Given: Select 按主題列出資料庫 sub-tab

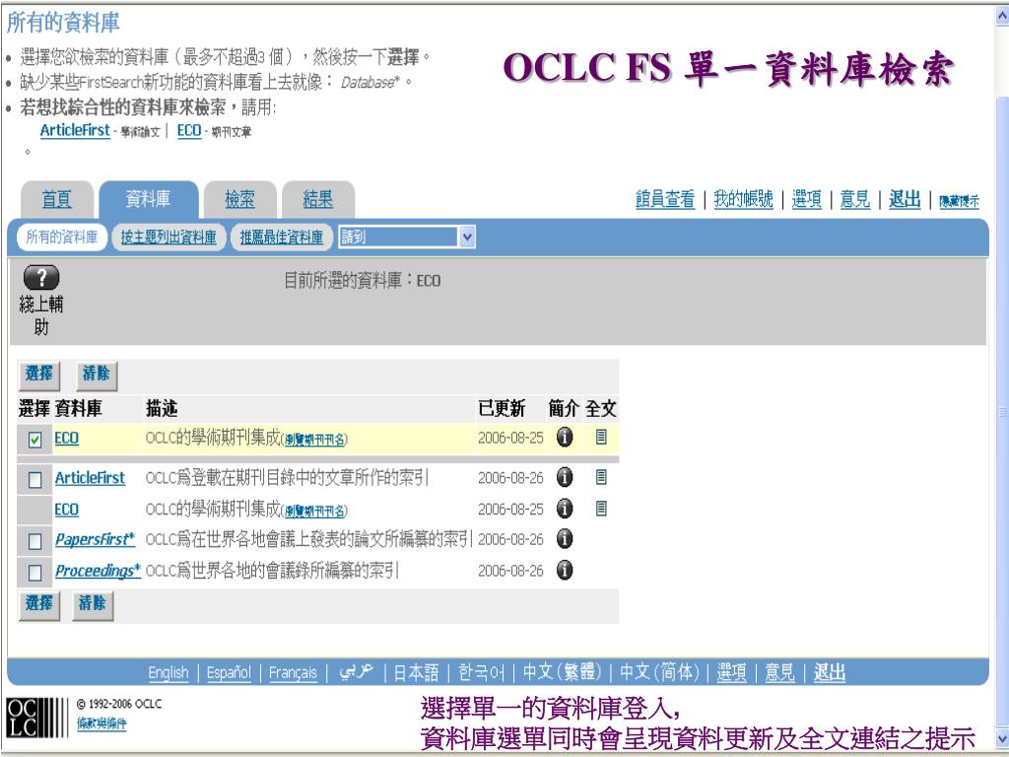Looking at the screenshot, I should coord(168,237).
